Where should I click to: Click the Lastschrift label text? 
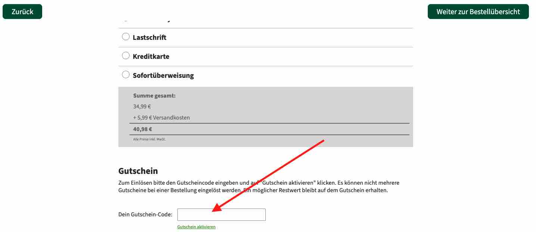click(150, 38)
